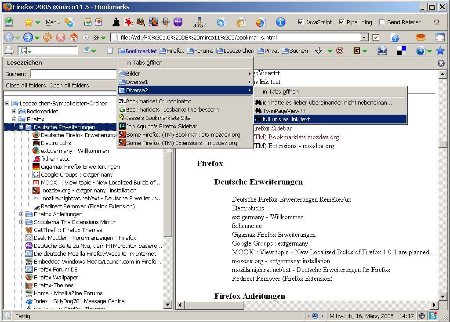This screenshot has height=322, width=450.
Task: Disable the JavaScript checkbox
Action: 301,22
